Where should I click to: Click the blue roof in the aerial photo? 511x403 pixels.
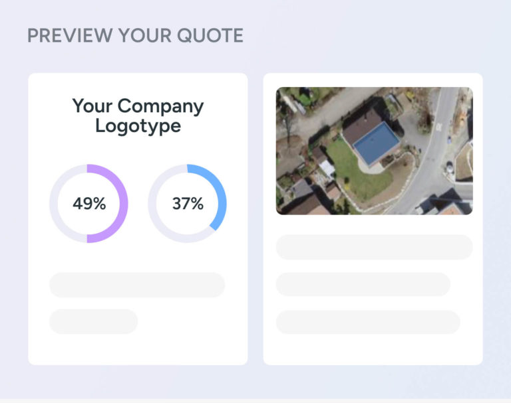(x=375, y=142)
